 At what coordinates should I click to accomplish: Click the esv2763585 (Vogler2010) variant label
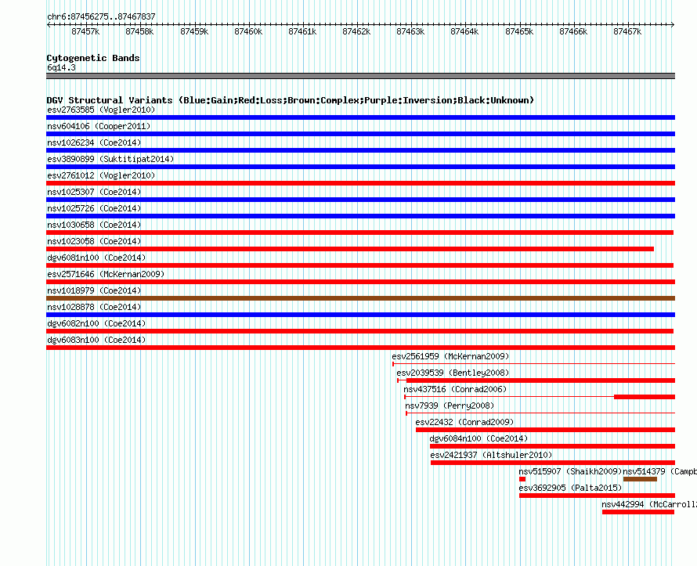tap(101, 110)
